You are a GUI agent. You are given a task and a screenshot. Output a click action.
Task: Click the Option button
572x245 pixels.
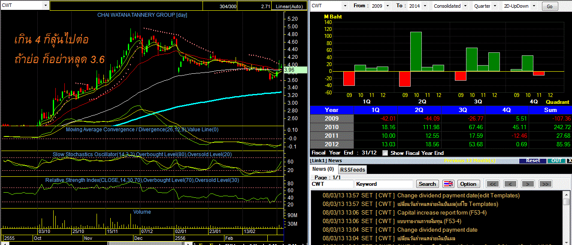coord(468,184)
